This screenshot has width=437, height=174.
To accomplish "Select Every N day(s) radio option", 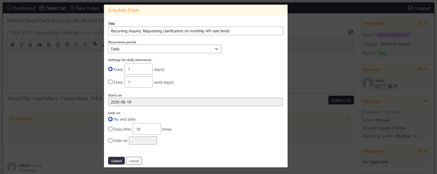I will point(110,69).
